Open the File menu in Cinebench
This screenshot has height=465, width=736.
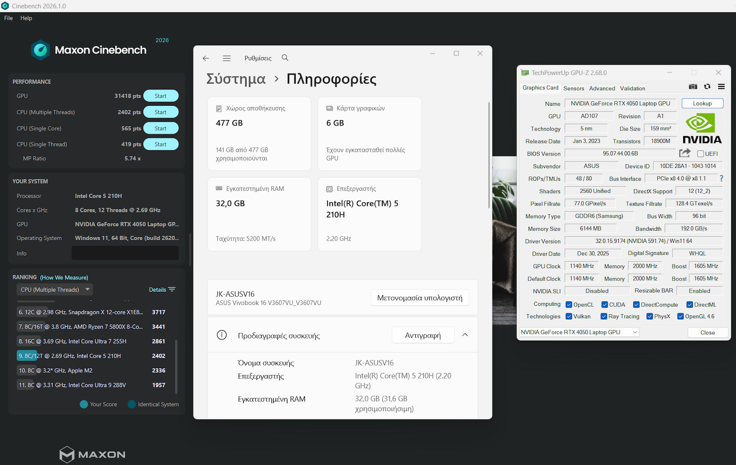pyautogui.click(x=9, y=18)
